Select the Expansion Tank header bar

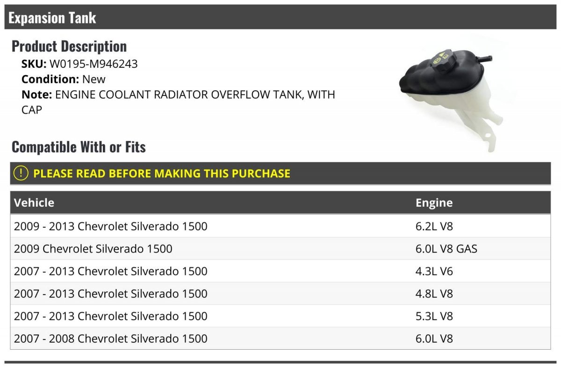pos(281,17)
